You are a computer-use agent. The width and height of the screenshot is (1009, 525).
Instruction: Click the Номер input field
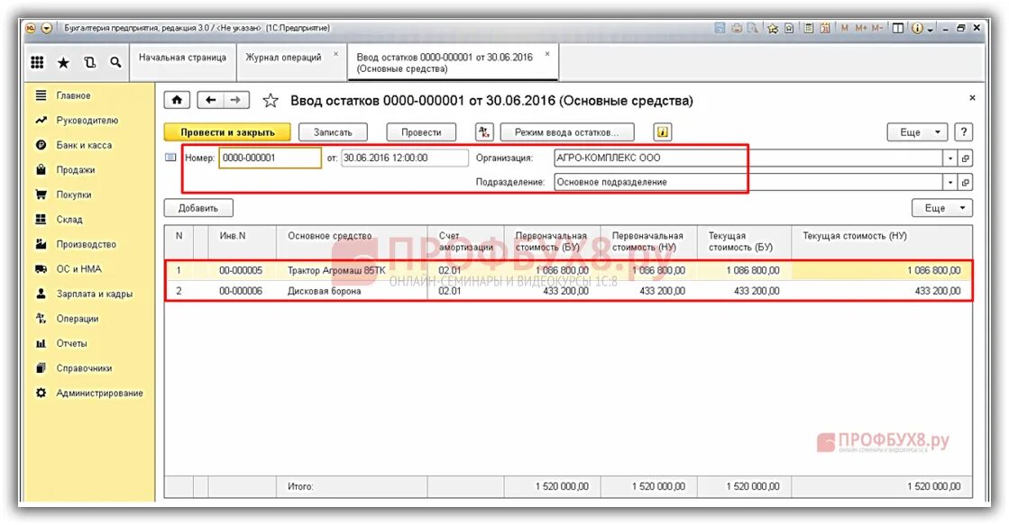271,158
